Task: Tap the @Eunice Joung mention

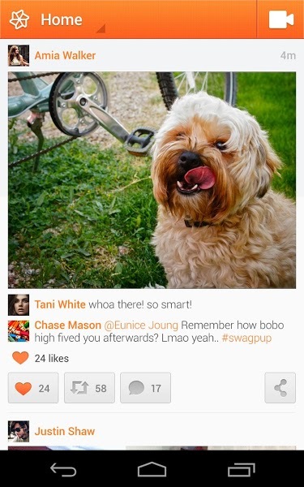Action: tap(141, 325)
